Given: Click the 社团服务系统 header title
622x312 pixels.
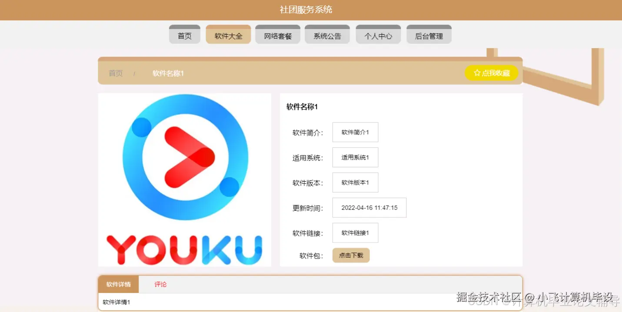Looking at the screenshot, I should [307, 9].
